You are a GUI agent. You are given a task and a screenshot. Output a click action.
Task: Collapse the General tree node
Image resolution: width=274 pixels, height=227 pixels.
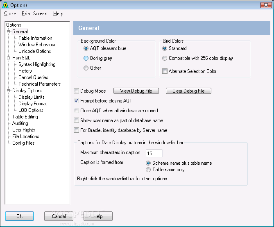pyautogui.click(x=8, y=32)
